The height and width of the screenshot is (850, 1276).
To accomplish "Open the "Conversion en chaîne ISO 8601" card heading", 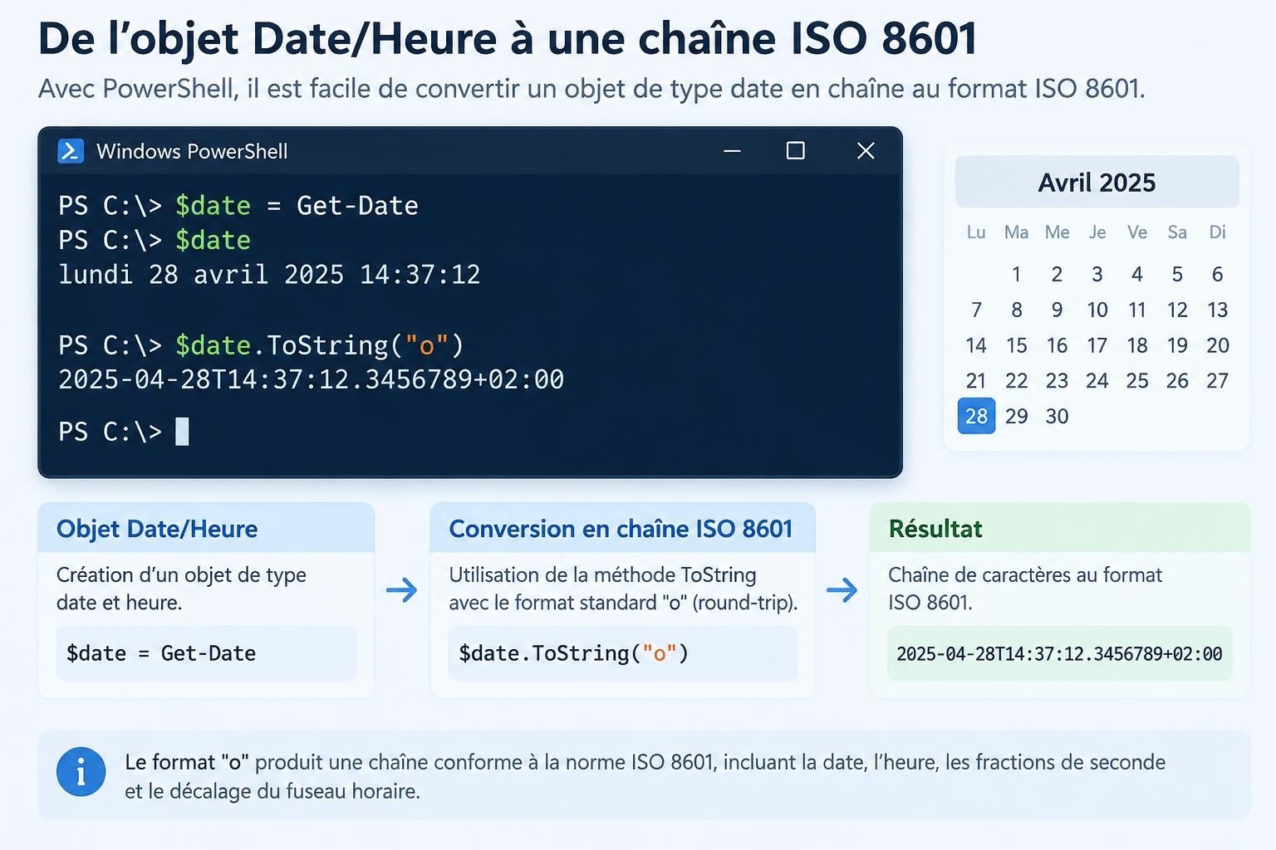I will pos(621,529).
